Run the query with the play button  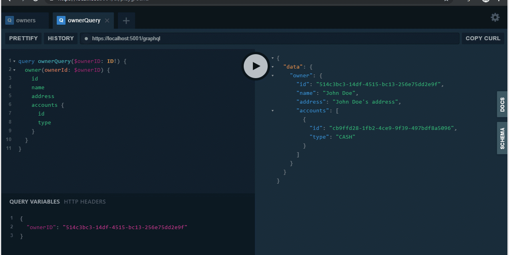[x=256, y=66]
